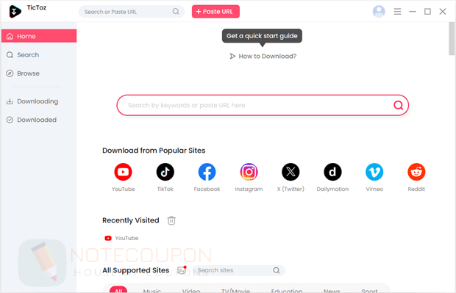Click the pink search icon in main field

(398, 105)
